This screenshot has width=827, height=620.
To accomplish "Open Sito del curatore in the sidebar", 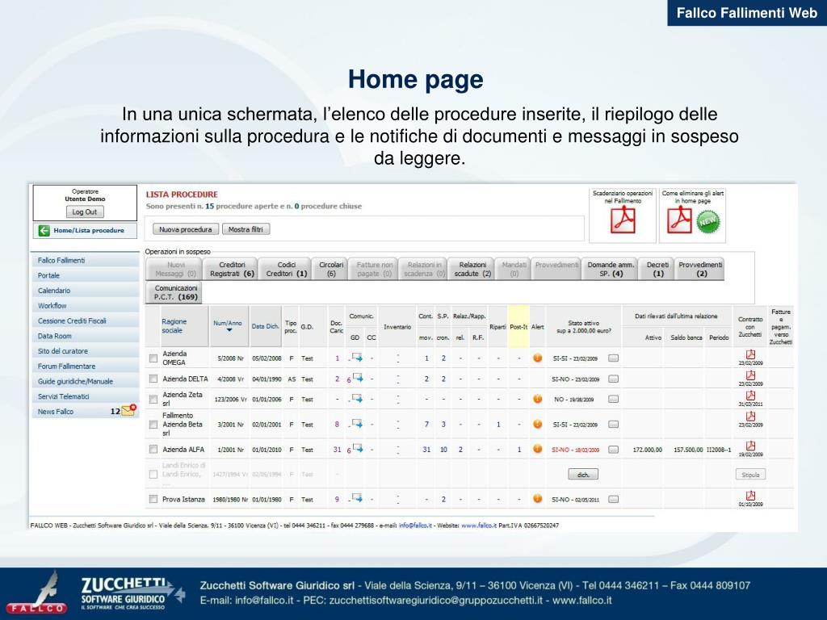I will click(x=86, y=351).
